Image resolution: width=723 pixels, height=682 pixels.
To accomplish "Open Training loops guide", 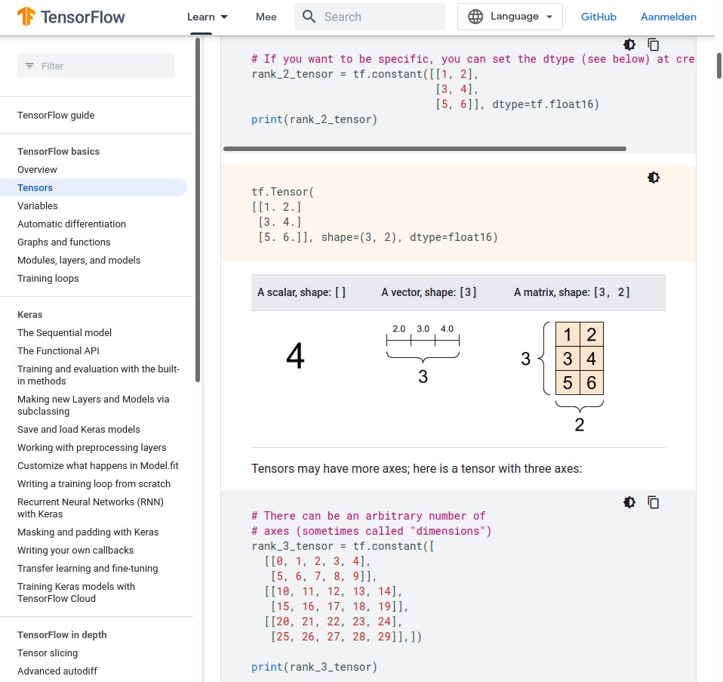I will tap(48, 278).
